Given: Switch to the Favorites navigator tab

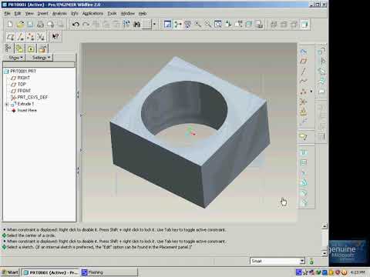Looking at the screenshot, I should point(31,48).
